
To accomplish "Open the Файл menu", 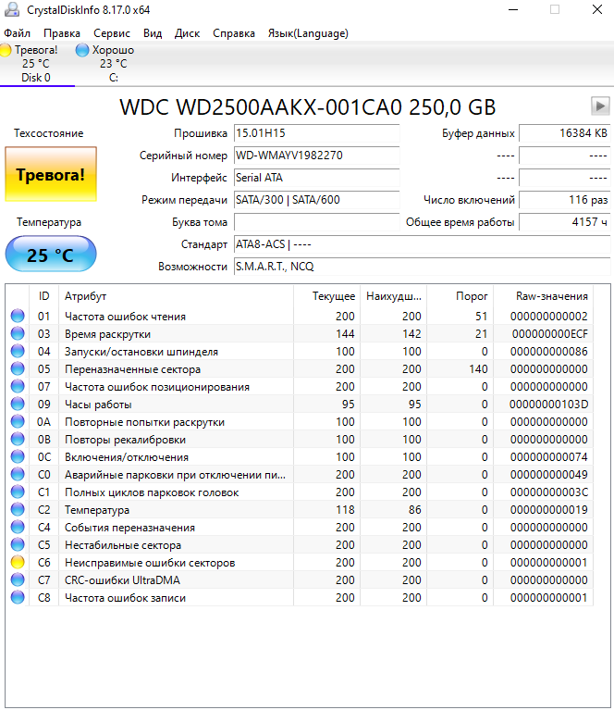I will (18, 33).
